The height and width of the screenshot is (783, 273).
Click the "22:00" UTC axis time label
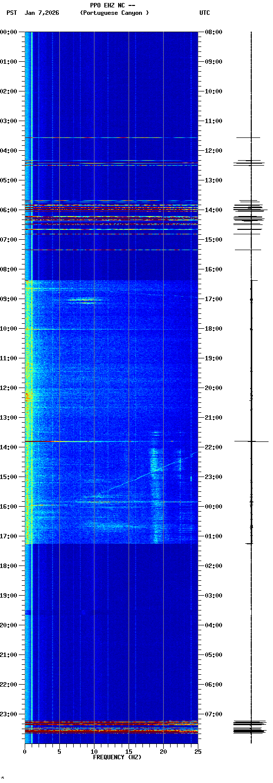(214, 447)
